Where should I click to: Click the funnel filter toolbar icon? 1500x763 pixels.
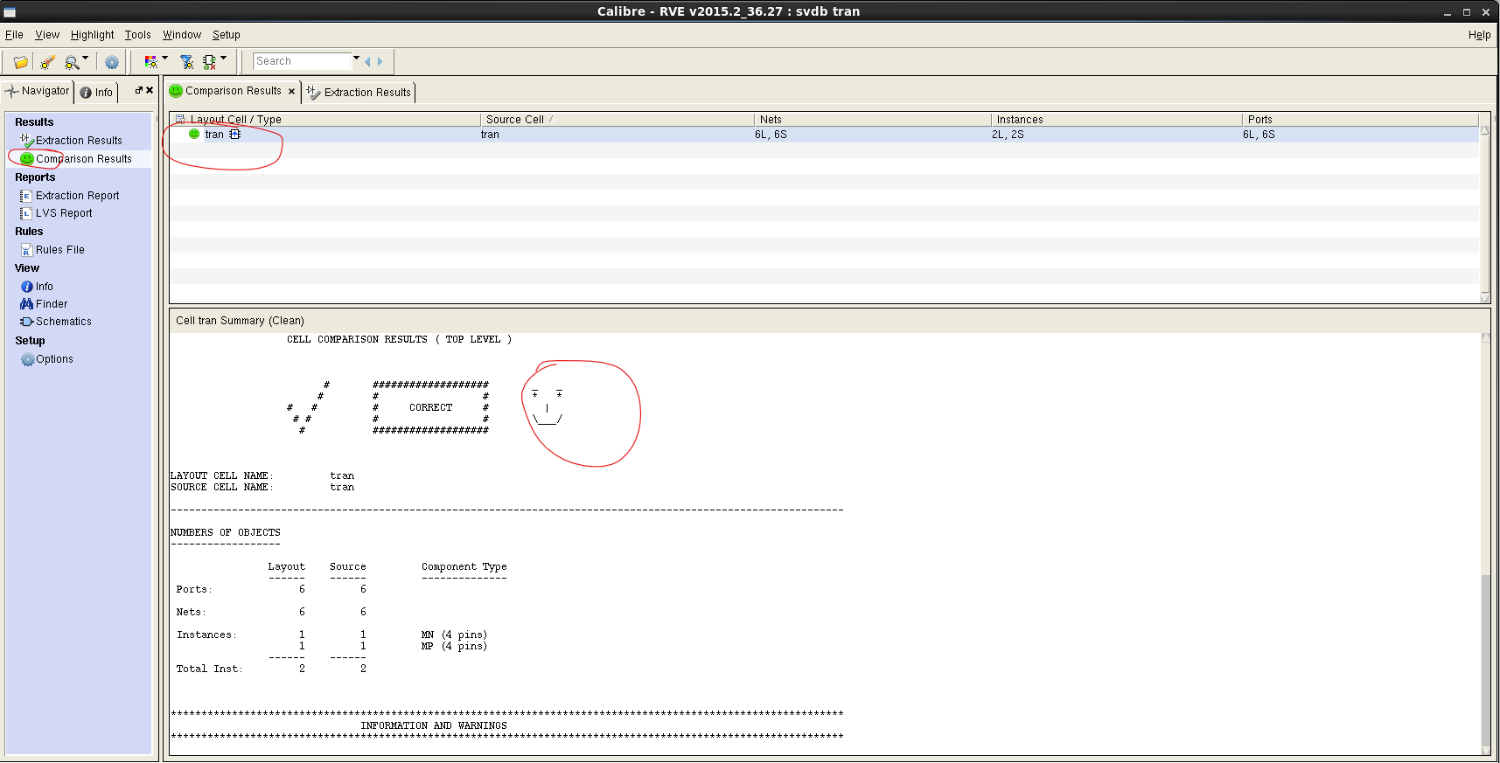click(x=186, y=62)
